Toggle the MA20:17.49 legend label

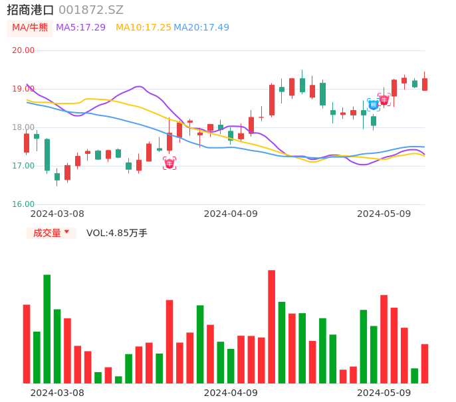tap(201, 28)
